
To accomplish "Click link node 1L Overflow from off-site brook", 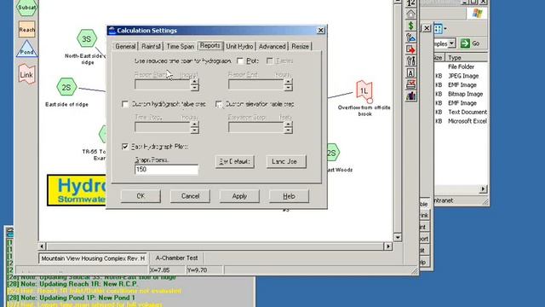I will click(x=364, y=91).
